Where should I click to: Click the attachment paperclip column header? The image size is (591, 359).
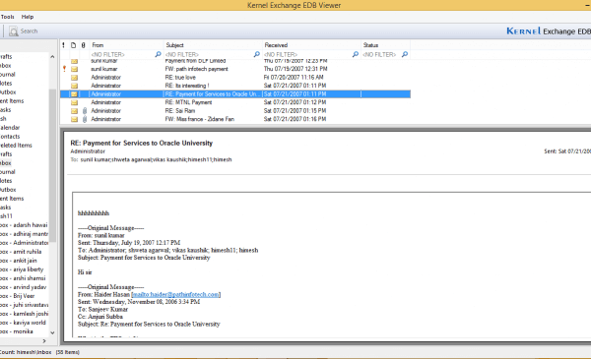(84, 45)
